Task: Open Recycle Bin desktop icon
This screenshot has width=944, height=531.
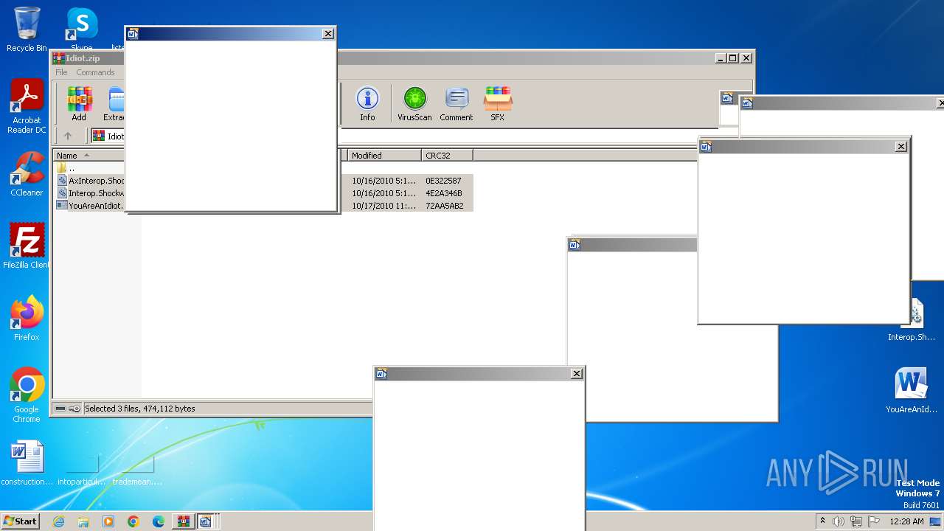Action: [x=27, y=29]
